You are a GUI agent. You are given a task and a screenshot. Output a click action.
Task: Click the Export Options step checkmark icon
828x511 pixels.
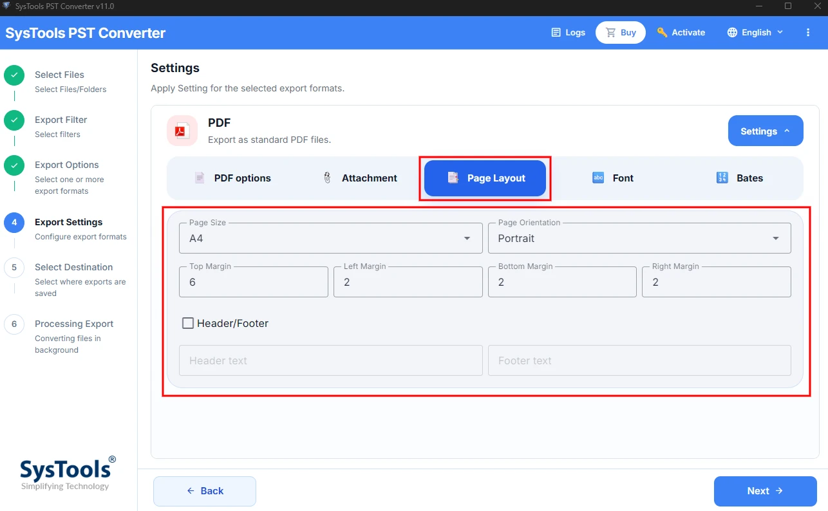(14, 165)
